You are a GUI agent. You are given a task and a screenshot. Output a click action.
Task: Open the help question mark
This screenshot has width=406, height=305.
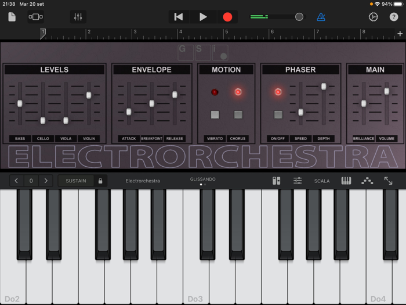pos(394,17)
